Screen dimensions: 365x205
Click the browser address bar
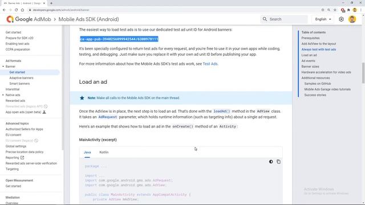[x=175, y=10]
